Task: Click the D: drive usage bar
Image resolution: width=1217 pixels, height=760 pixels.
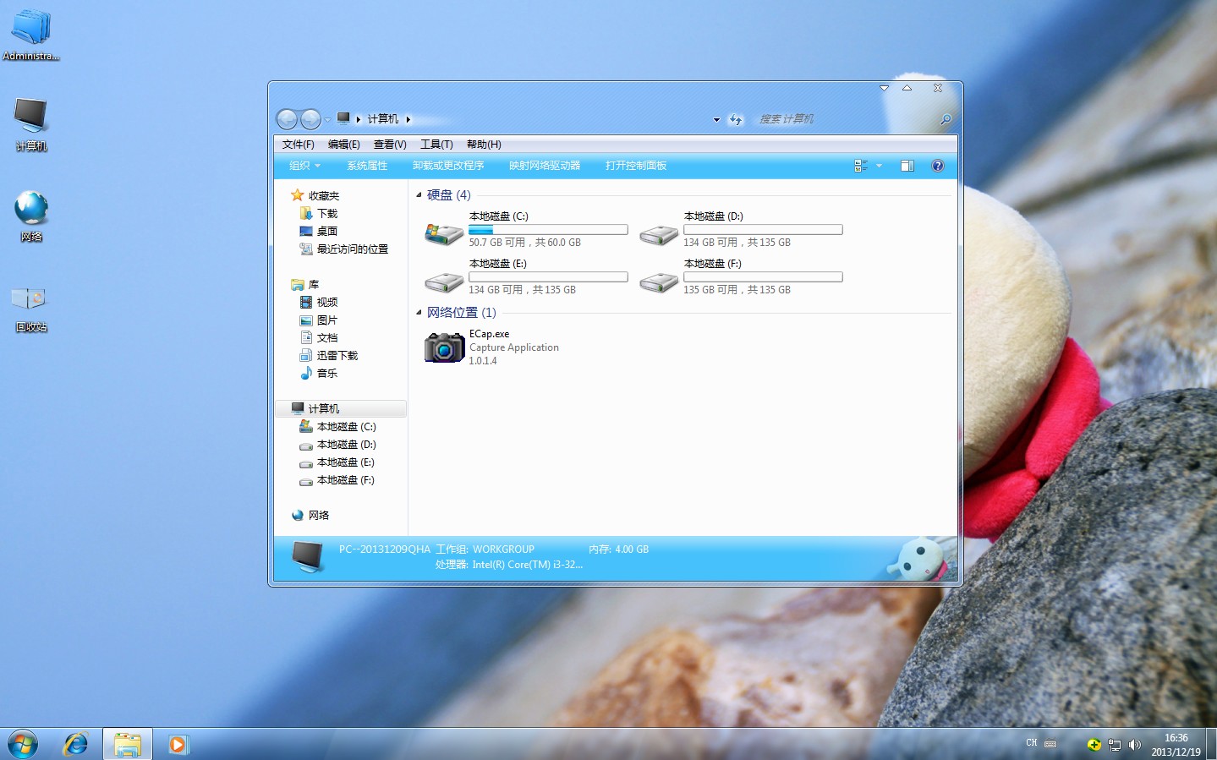Action: coord(763,229)
